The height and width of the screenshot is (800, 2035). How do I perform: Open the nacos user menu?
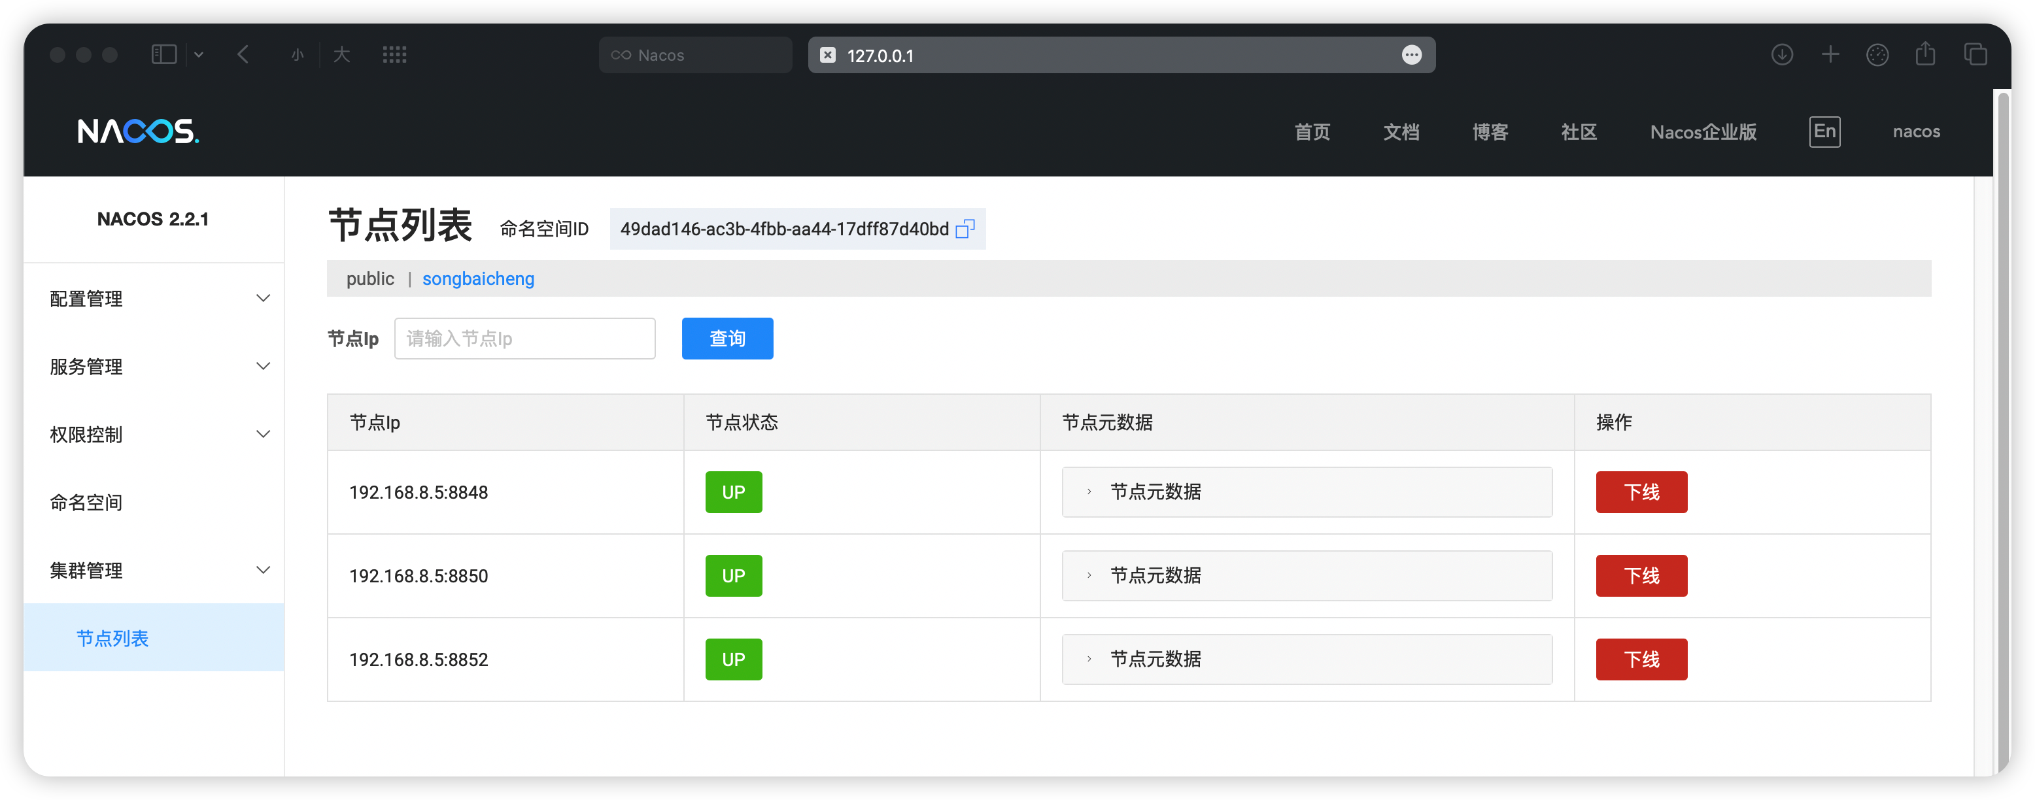(x=1916, y=132)
